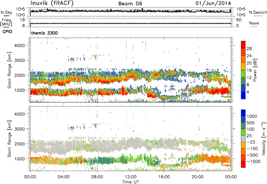Click the "Velocity [m s-1]" color bar title
The image size is (267, 184).
(x=264, y=138)
